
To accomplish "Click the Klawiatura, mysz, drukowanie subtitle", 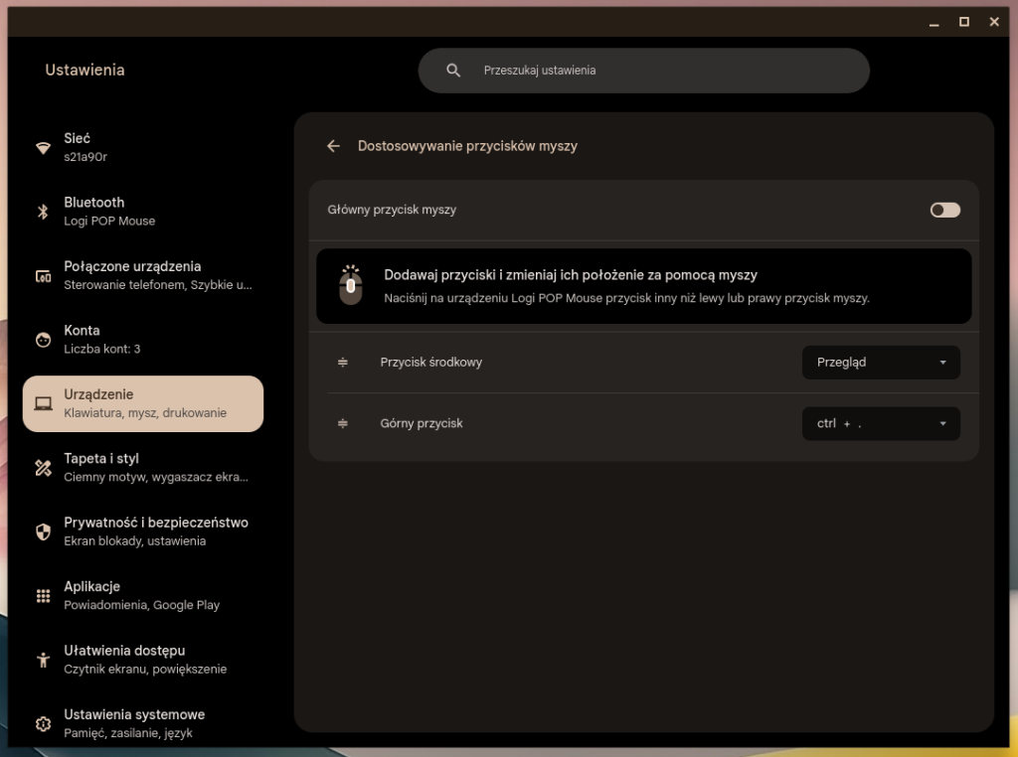I will 145,413.
